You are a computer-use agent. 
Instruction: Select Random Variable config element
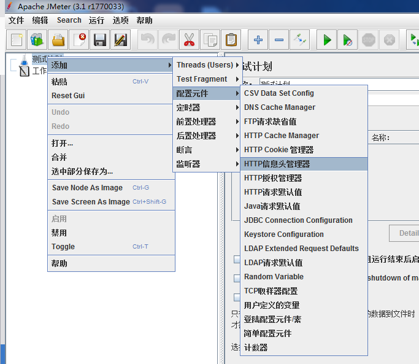304,277
